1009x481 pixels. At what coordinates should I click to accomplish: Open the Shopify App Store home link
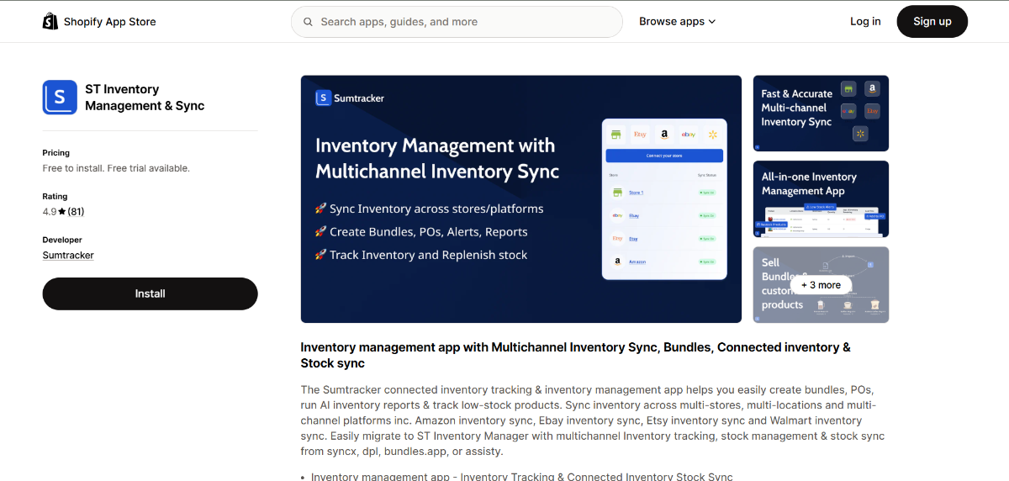99,21
